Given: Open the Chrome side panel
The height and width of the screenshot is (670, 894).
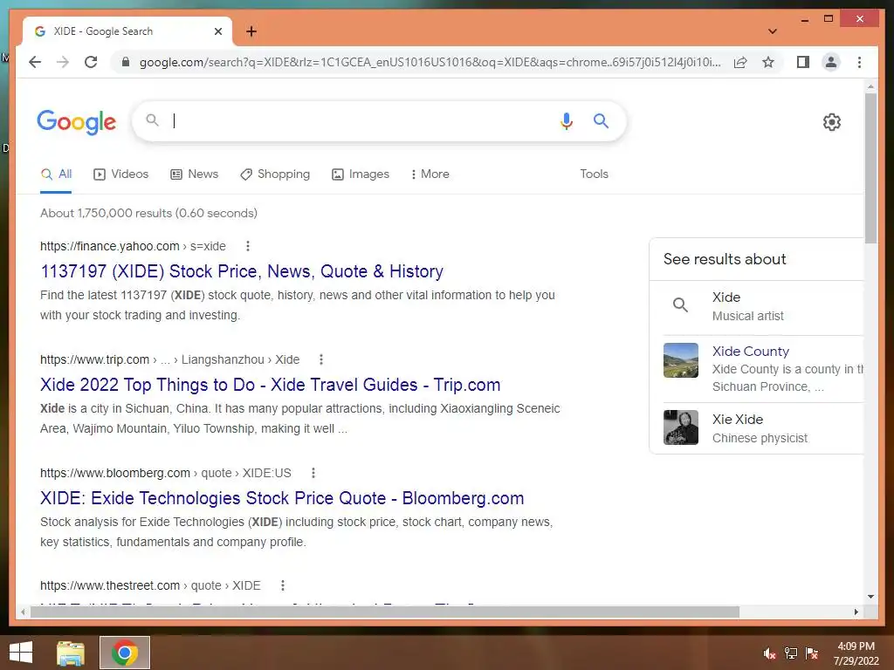Looking at the screenshot, I should [803, 62].
